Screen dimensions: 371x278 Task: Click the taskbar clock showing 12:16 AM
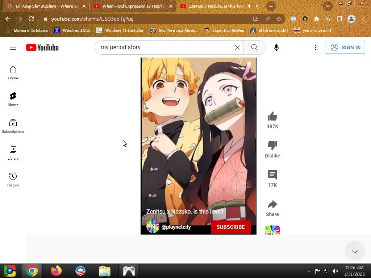[x=354, y=271]
